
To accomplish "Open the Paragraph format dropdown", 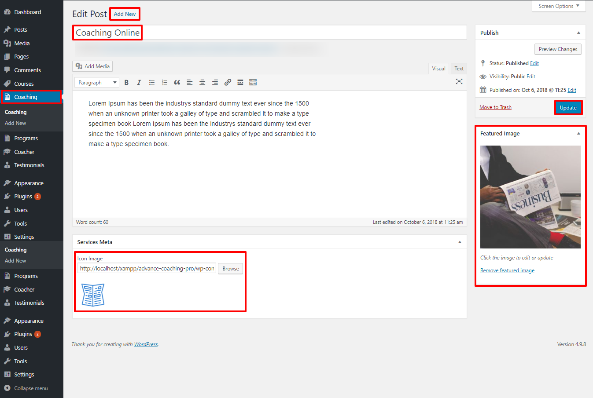I will click(x=97, y=82).
